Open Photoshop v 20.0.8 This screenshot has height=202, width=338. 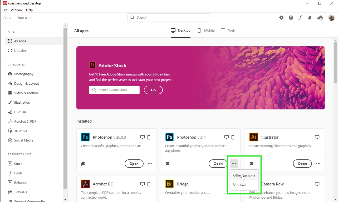(134, 164)
